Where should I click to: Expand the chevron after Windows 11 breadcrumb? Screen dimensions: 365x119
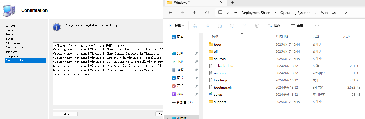click(346, 13)
